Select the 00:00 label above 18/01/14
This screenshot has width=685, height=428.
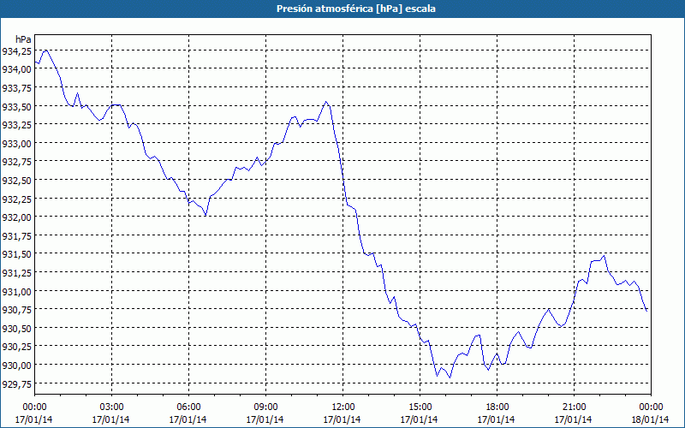pyautogui.click(x=651, y=407)
